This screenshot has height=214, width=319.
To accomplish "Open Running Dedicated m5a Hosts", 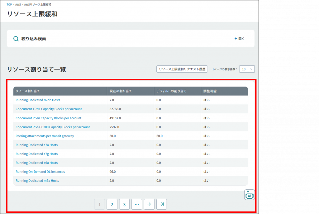I will (x=37, y=181).
